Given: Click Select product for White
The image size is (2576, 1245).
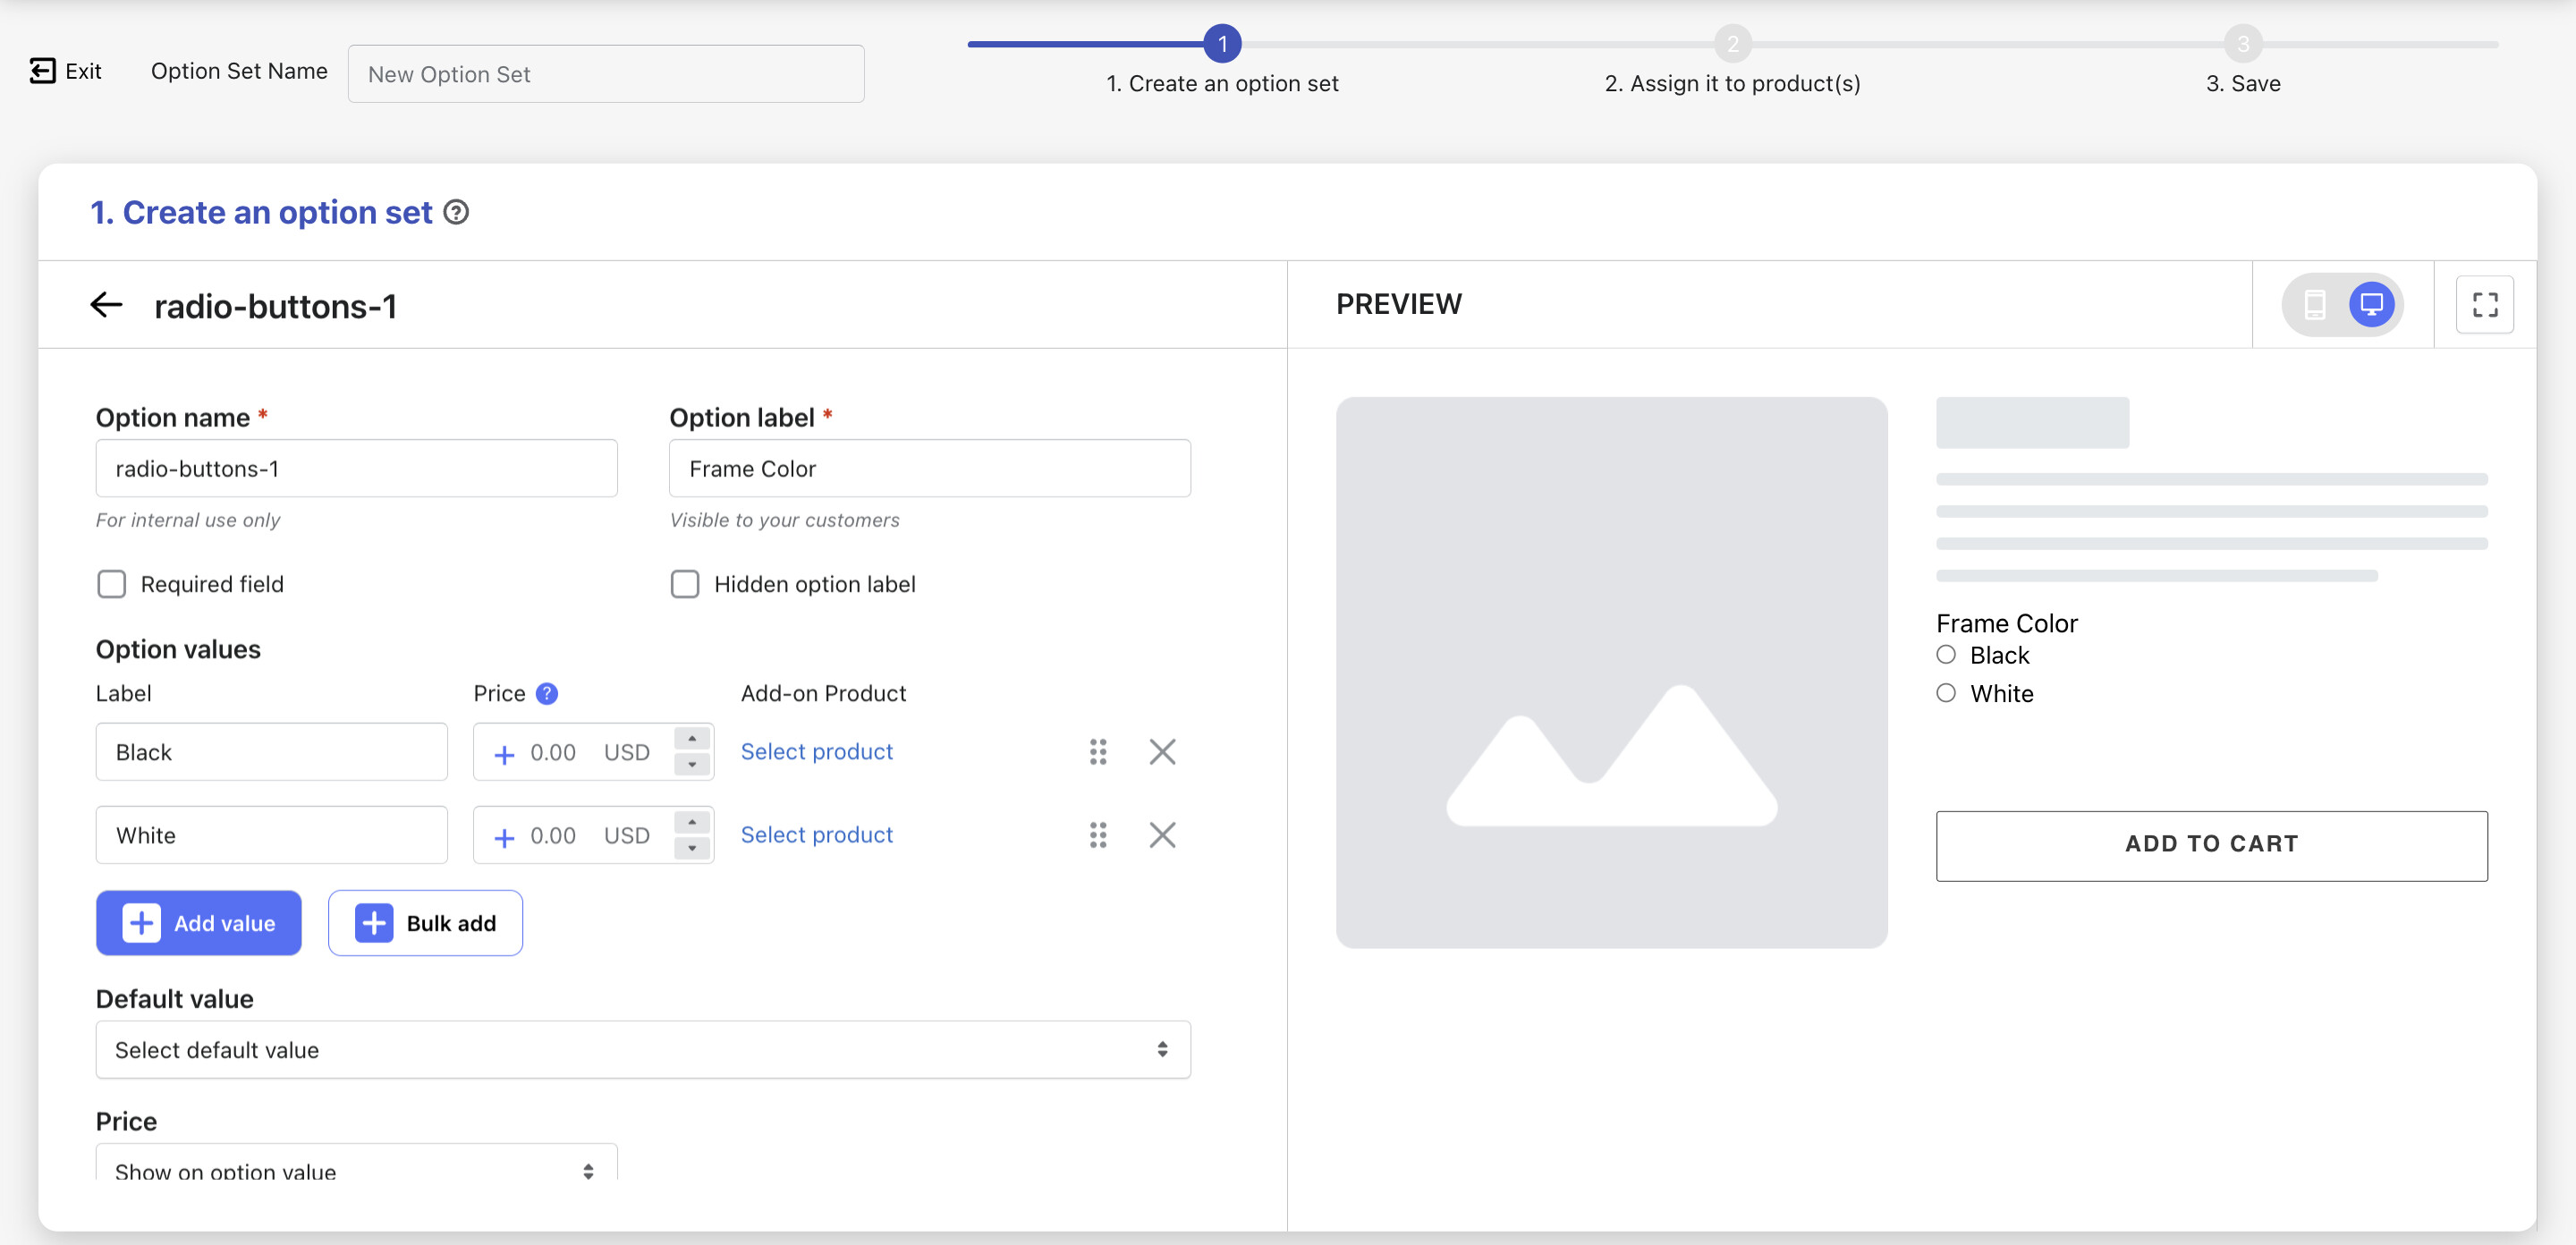Looking at the screenshot, I should coord(816,835).
